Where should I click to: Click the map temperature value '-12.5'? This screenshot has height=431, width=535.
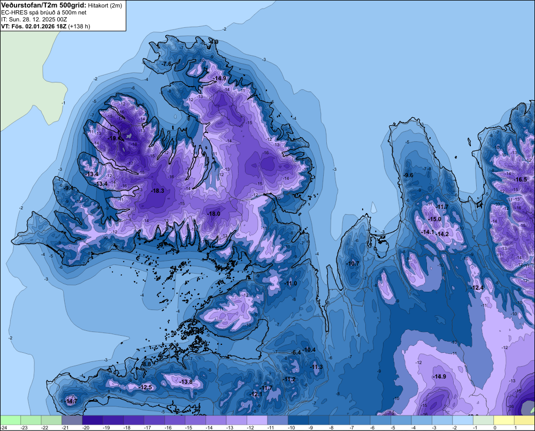(146, 387)
